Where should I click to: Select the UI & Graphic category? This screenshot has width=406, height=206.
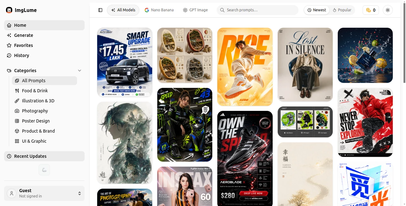pyautogui.click(x=44, y=141)
